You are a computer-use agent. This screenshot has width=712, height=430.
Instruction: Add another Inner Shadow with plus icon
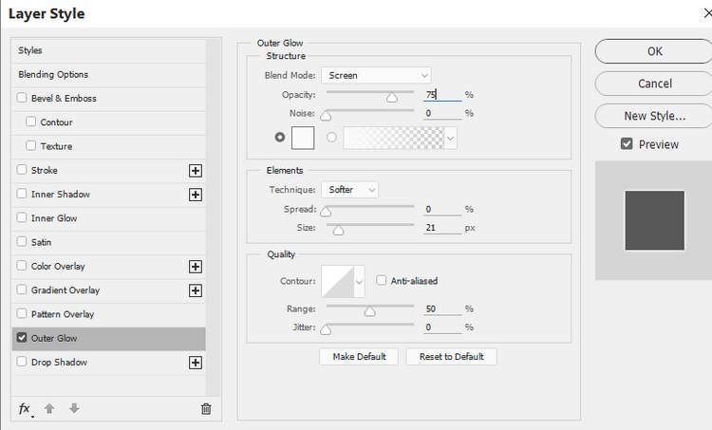click(196, 195)
